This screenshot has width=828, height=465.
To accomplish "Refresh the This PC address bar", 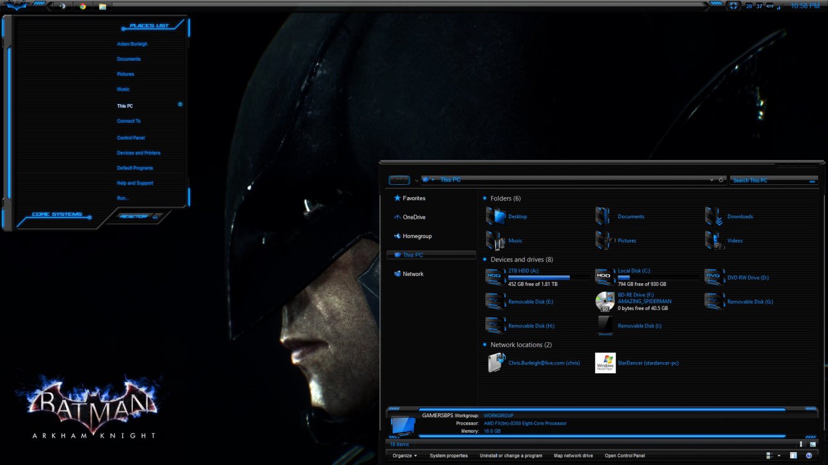I will pos(721,180).
